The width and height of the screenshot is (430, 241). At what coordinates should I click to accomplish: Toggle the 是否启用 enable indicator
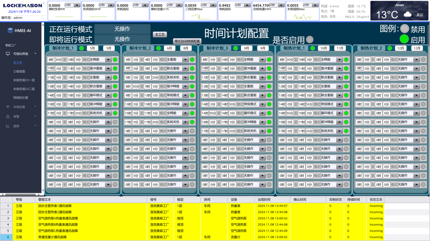(x=310, y=40)
